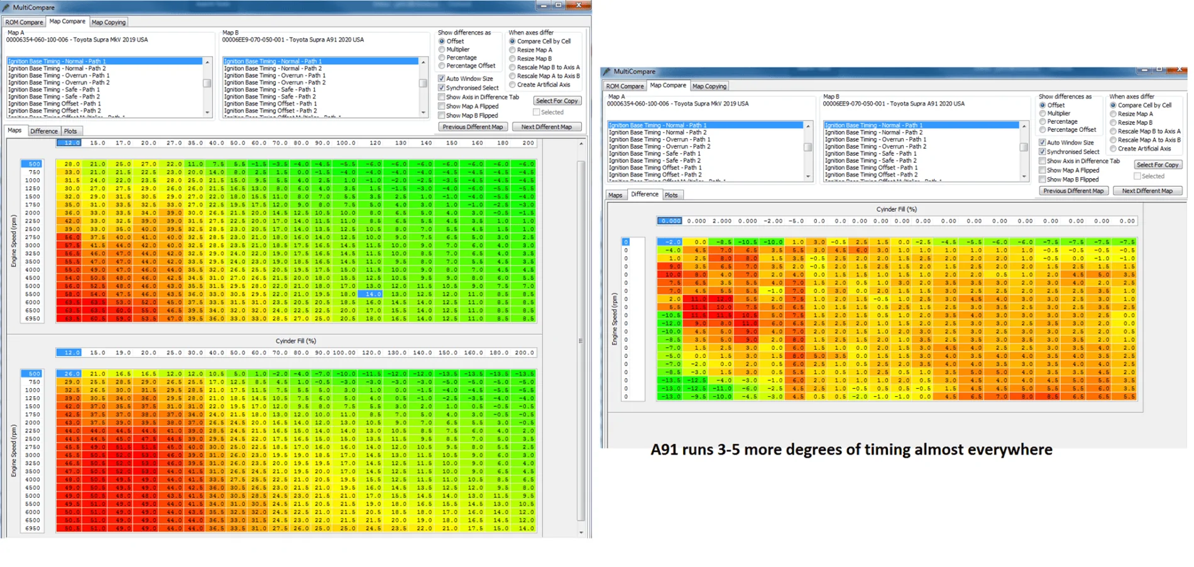Viewport: 1194px width, 567px height.
Task: Click the down arrow of the left maps panel scrollbar
Action: click(581, 532)
